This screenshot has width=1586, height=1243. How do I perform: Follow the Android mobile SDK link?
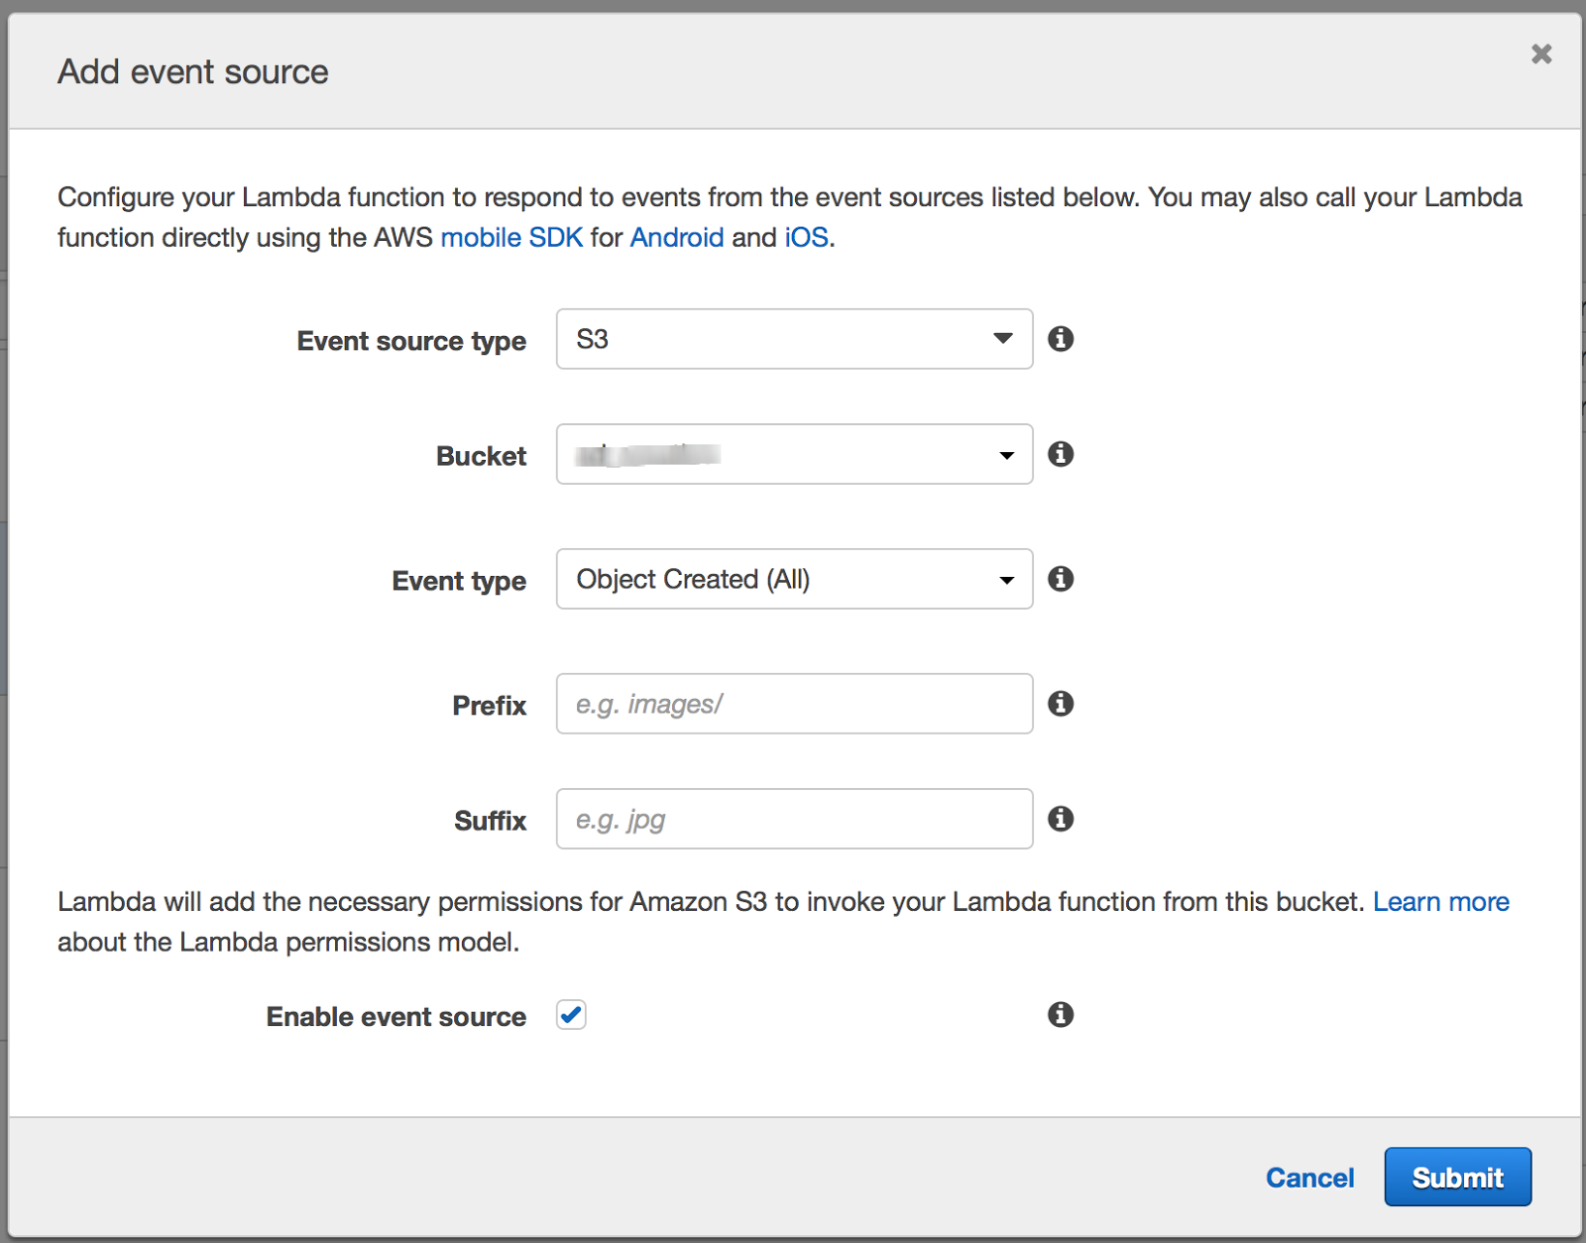click(677, 238)
